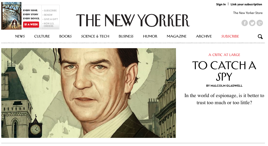Open the Humor section
Viewport: 268px width, 146px height.
click(150, 36)
